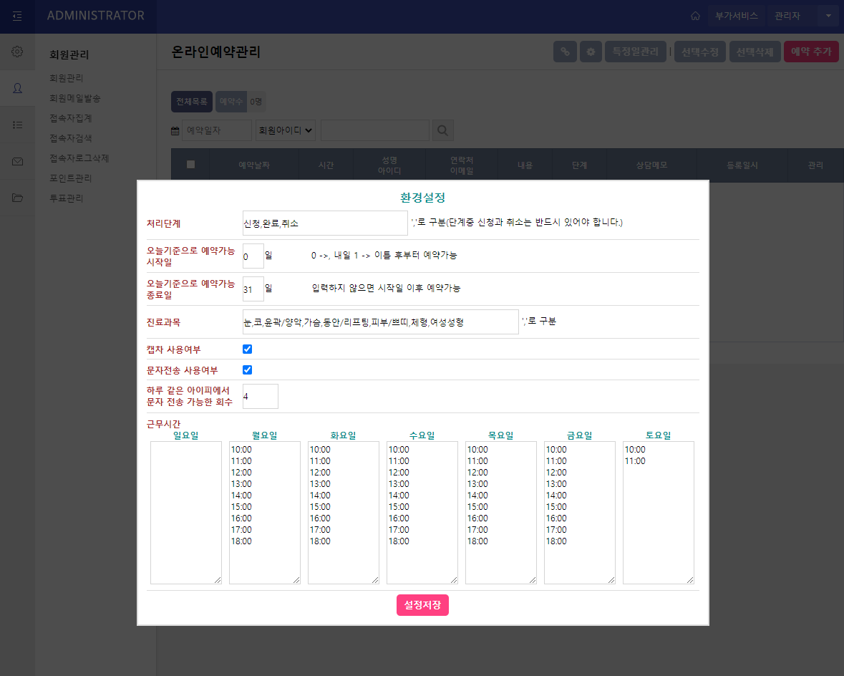Enable the 캡차 사용여부 checkbox

tap(247, 349)
